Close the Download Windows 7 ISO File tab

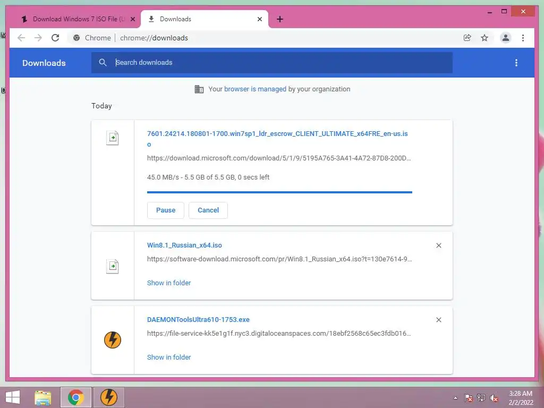click(x=132, y=19)
